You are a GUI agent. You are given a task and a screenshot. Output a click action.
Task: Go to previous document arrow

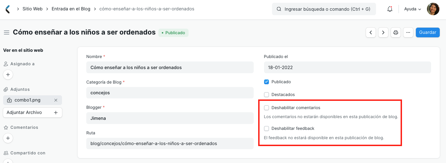(x=371, y=32)
